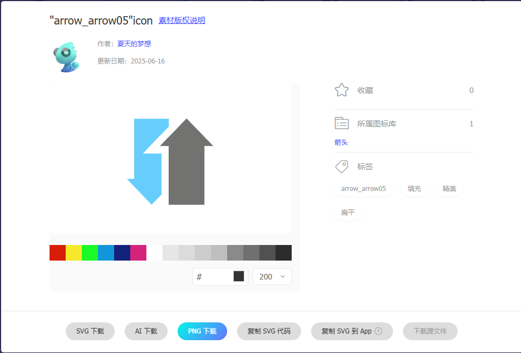
Task: Click the AI 下载 button
Action: click(146, 331)
